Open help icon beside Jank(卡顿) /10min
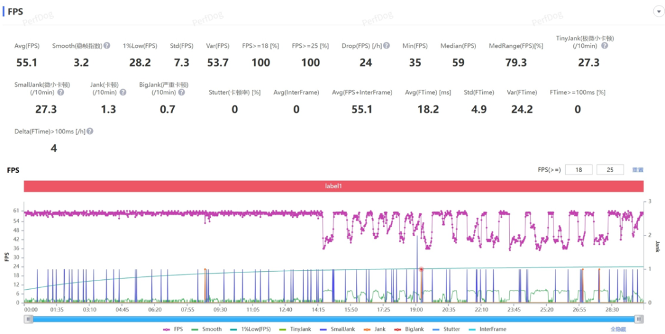Screen dimensions: 665x334 click(x=123, y=92)
